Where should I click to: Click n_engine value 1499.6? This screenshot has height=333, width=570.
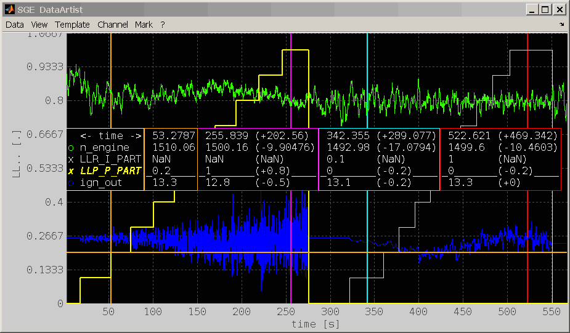466,148
